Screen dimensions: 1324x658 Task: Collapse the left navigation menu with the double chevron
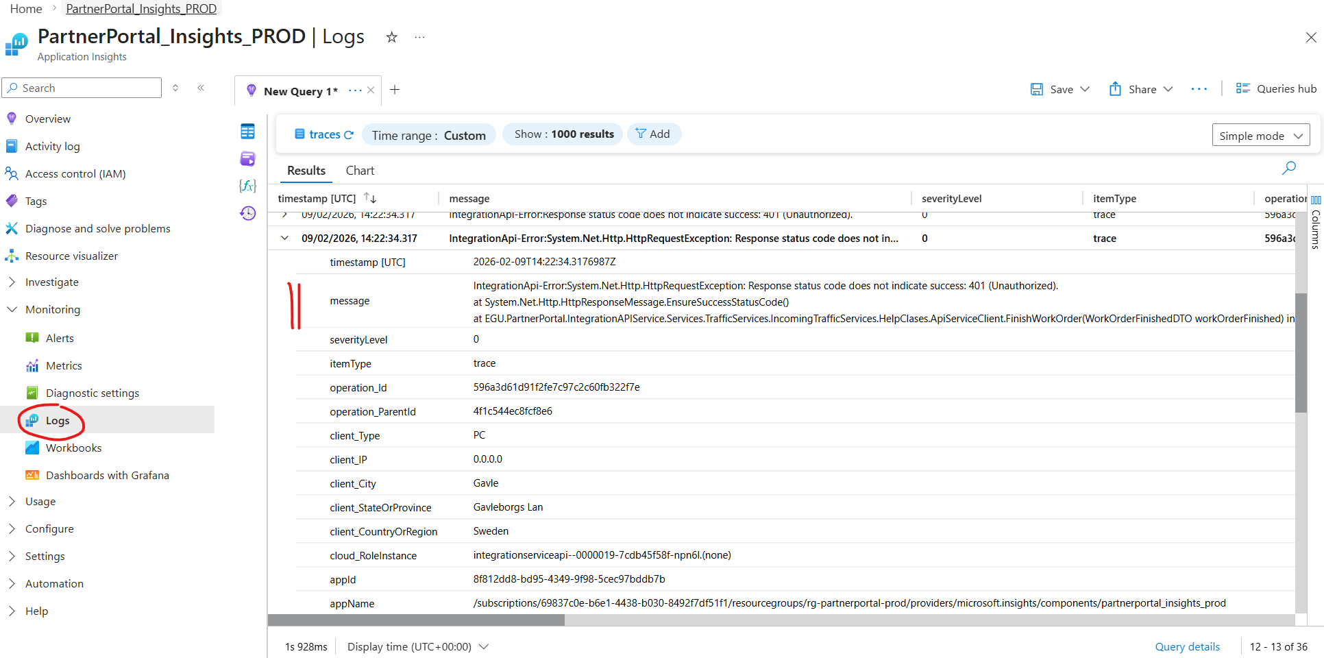(x=201, y=88)
